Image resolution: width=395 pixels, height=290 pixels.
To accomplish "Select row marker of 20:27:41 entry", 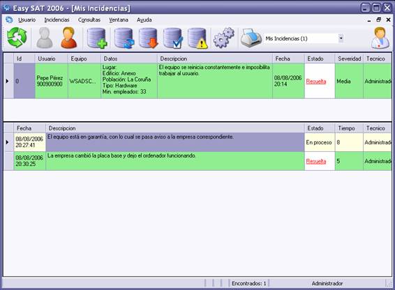I will pyautogui.click(x=8, y=142).
